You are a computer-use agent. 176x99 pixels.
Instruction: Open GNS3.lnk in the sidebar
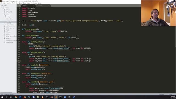[x=8, y=34]
